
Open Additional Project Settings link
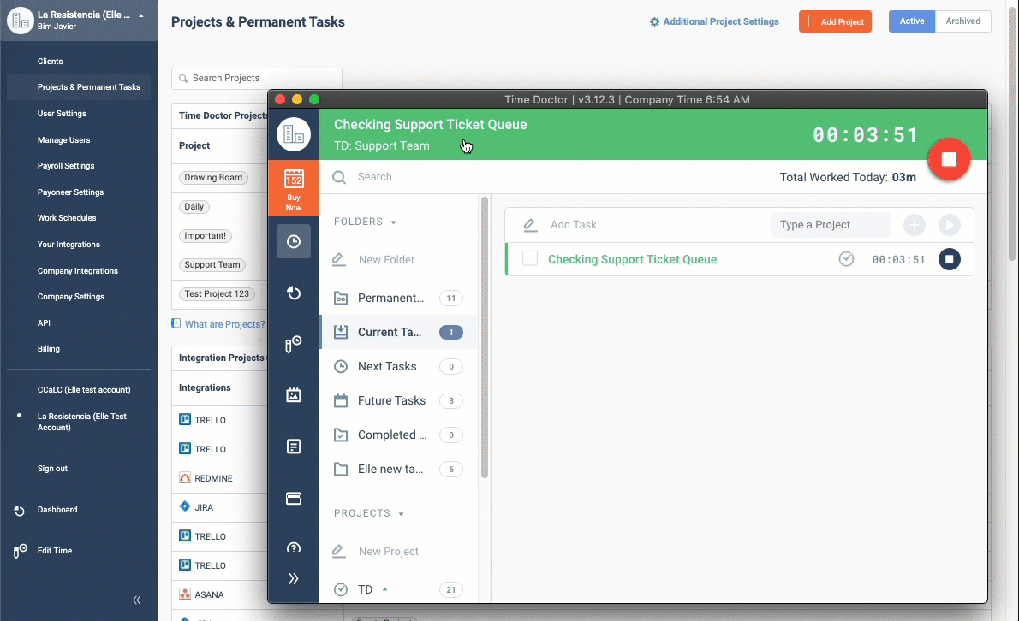(x=713, y=21)
